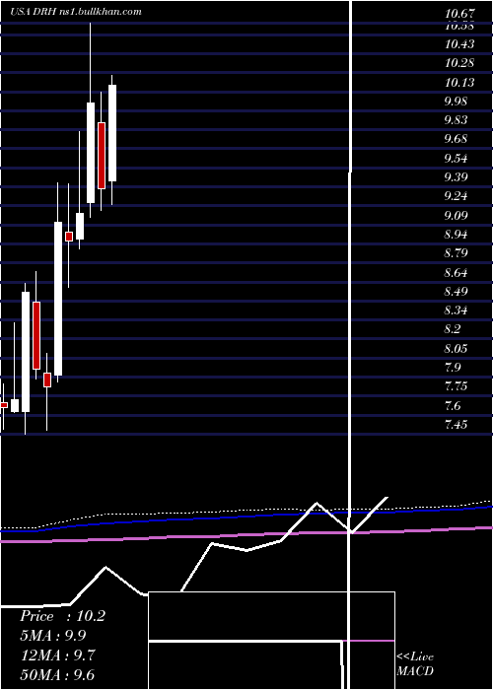Click the 8.34 price axis label

click(456, 310)
